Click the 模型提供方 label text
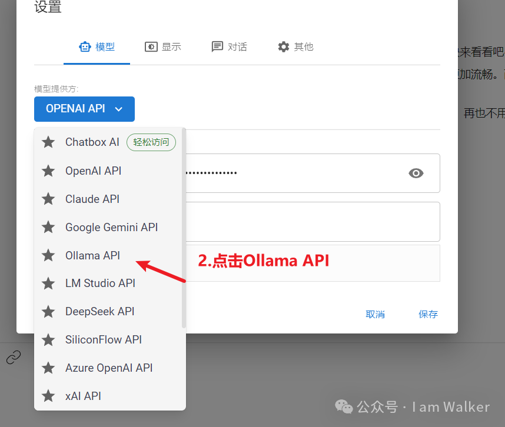 tap(56, 89)
